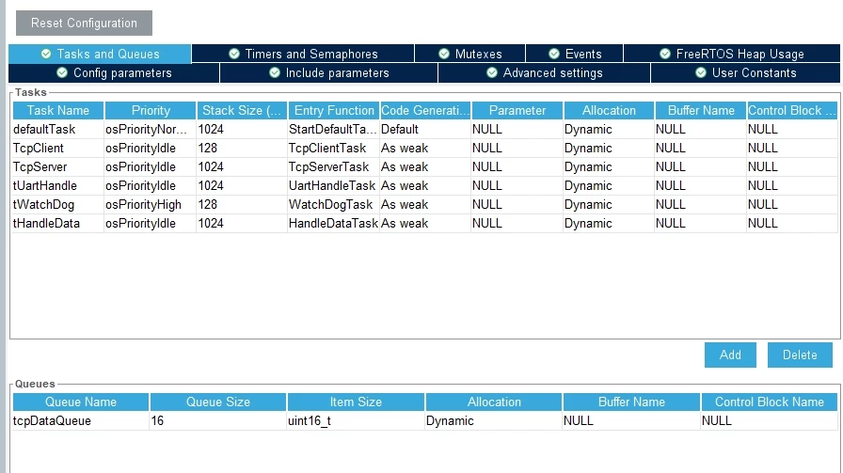843x473 pixels.
Task: Select the tUartHandle task row
Action: pyautogui.click(x=424, y=185)
